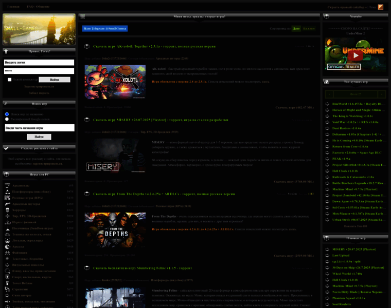The image size is (391, 308).
Task: Click the play button on UnderMine trailer
Action: click(356, 55)
